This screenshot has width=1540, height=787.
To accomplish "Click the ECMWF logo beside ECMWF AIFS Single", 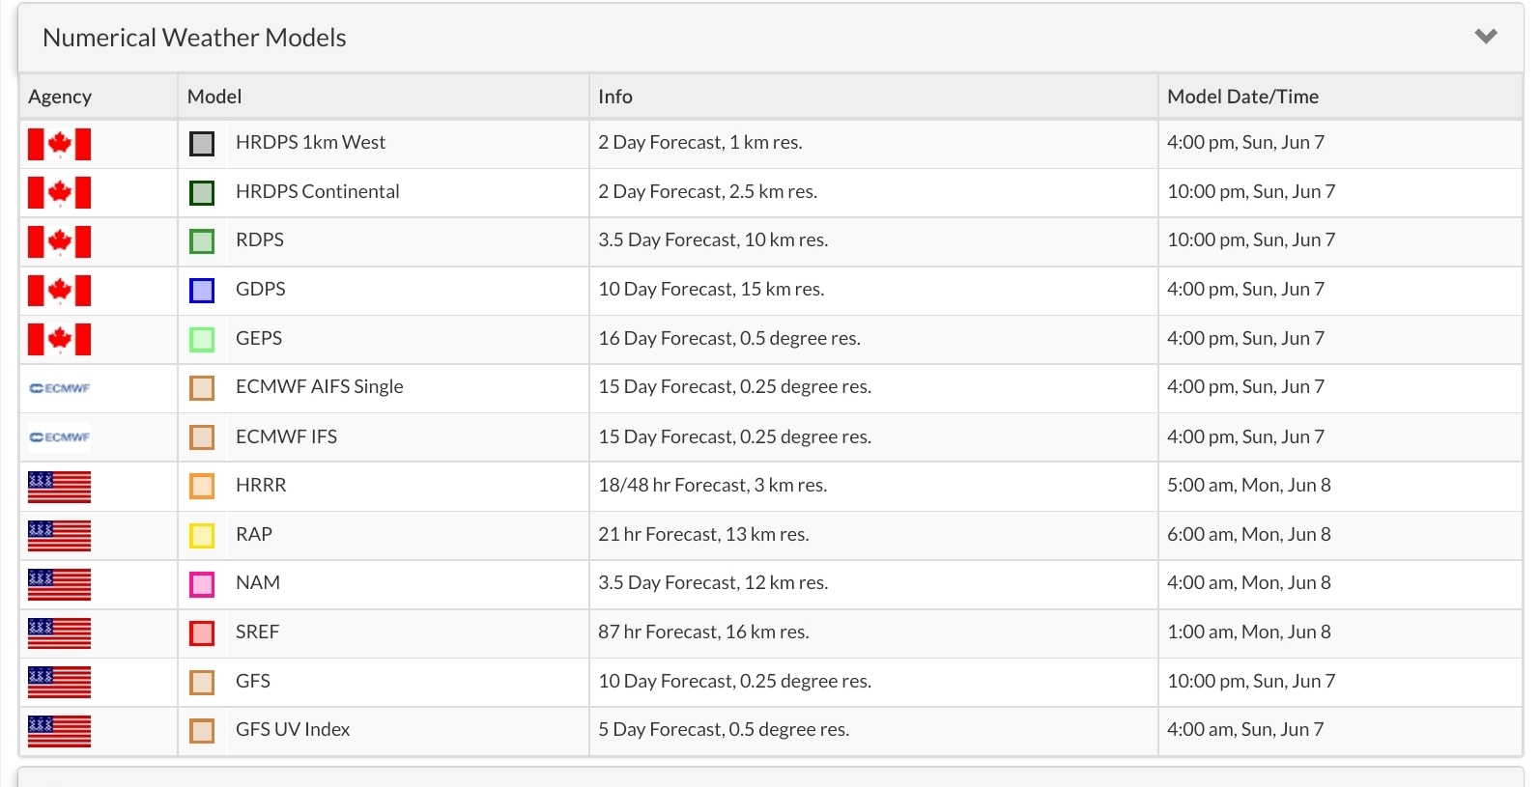I will pos(59,388).
